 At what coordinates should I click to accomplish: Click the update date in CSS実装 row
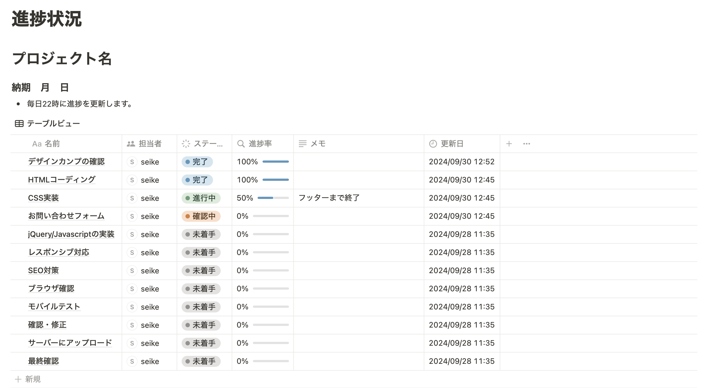(x=461, y=198)
